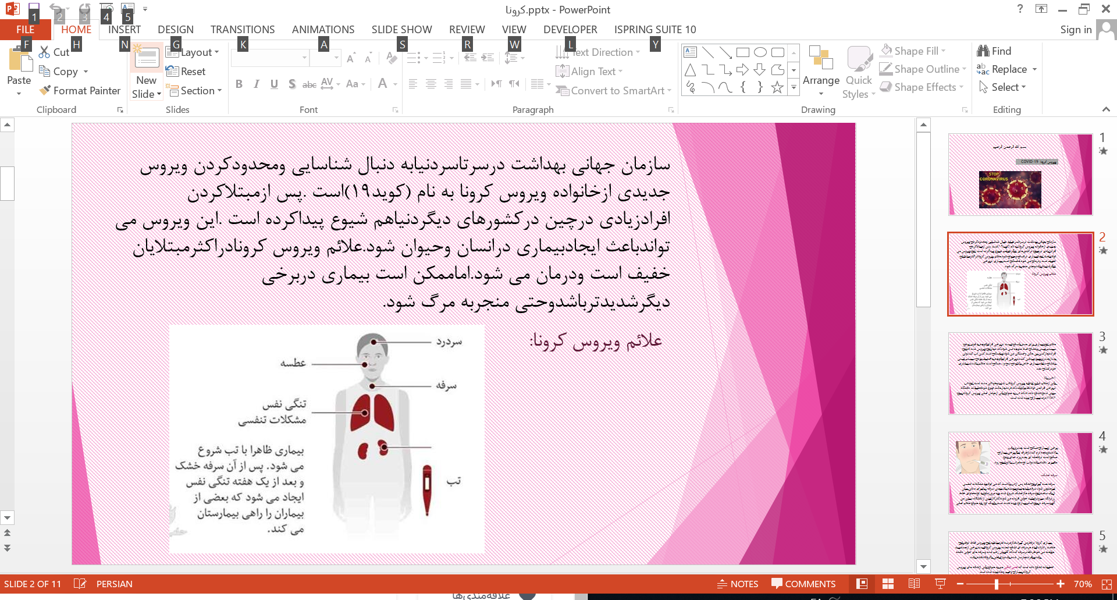Viewport: 1117px width, 600px height.
Task: Click the Find binoculars icon
Action: [983, 51]
